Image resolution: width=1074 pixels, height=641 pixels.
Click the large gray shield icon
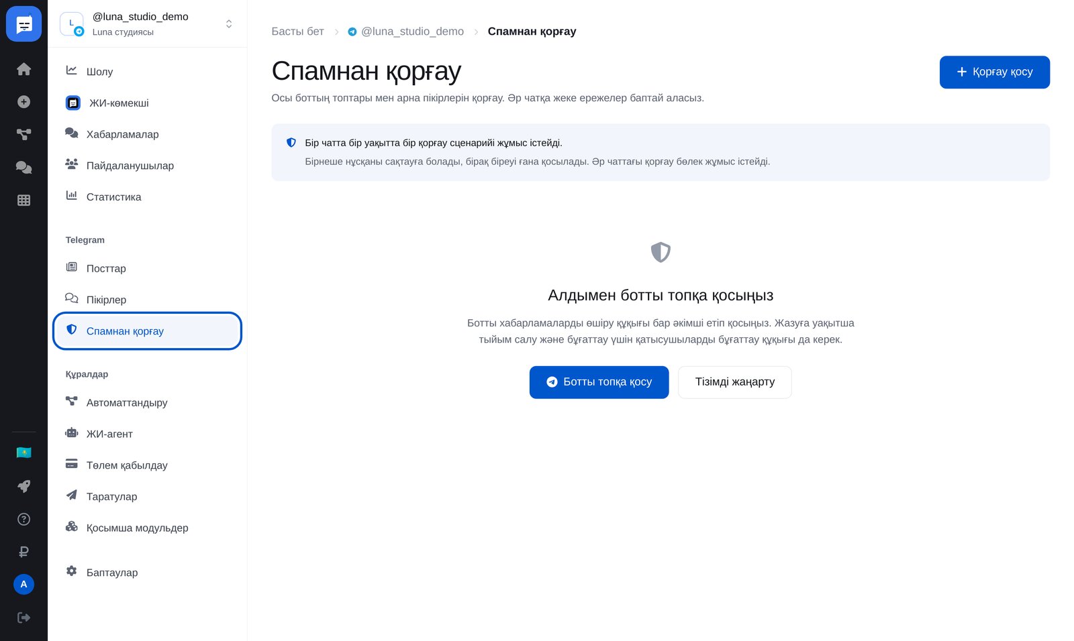661,252
